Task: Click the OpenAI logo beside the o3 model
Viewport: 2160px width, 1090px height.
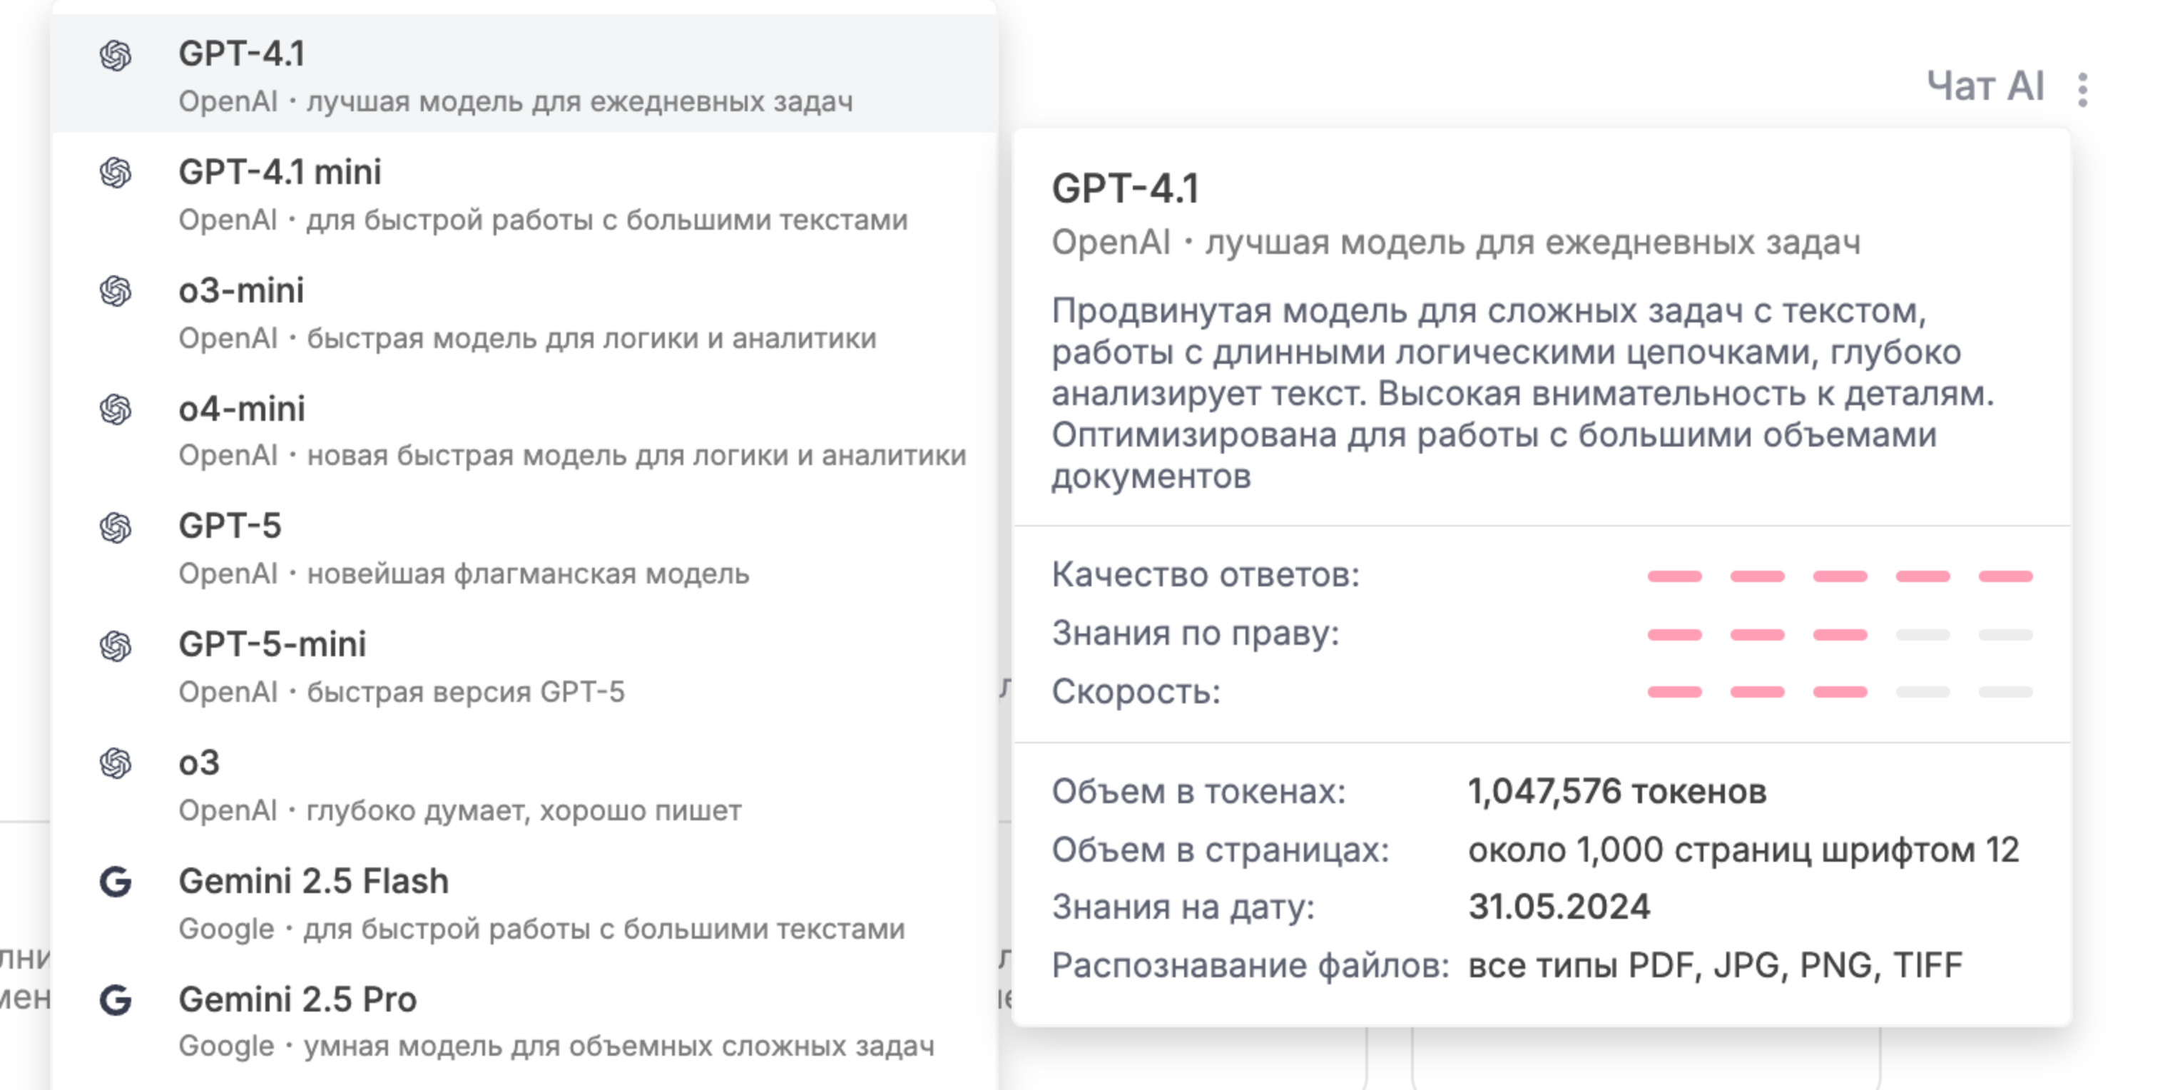Action: pos(116,764)
